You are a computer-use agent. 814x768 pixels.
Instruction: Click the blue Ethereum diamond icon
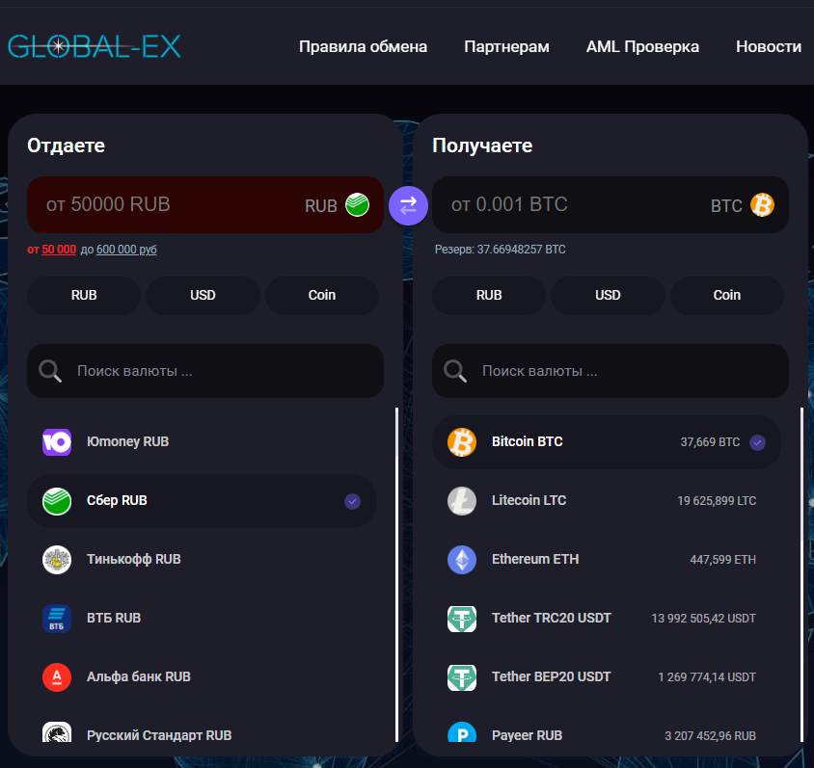(462, 560)
